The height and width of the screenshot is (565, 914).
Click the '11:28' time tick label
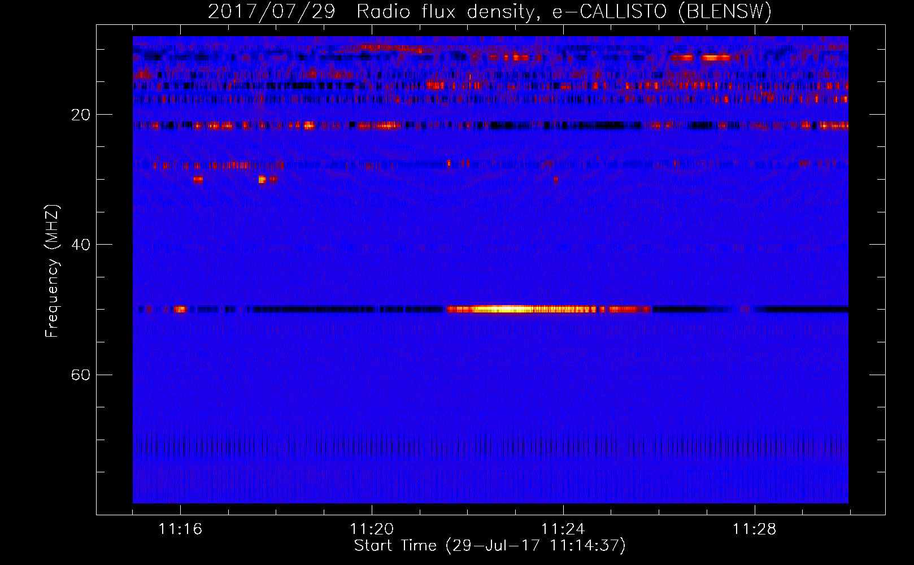click(x=755, y=529)
